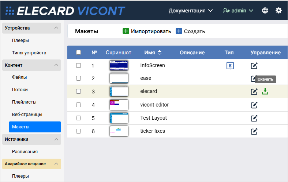Open the vicont-editor screenshot thumbnail
The width and height of the screenshot is (288, 182).
click(x=119, y=105)
